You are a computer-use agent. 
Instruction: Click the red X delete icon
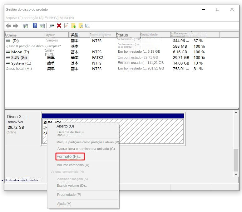(59, 26)
